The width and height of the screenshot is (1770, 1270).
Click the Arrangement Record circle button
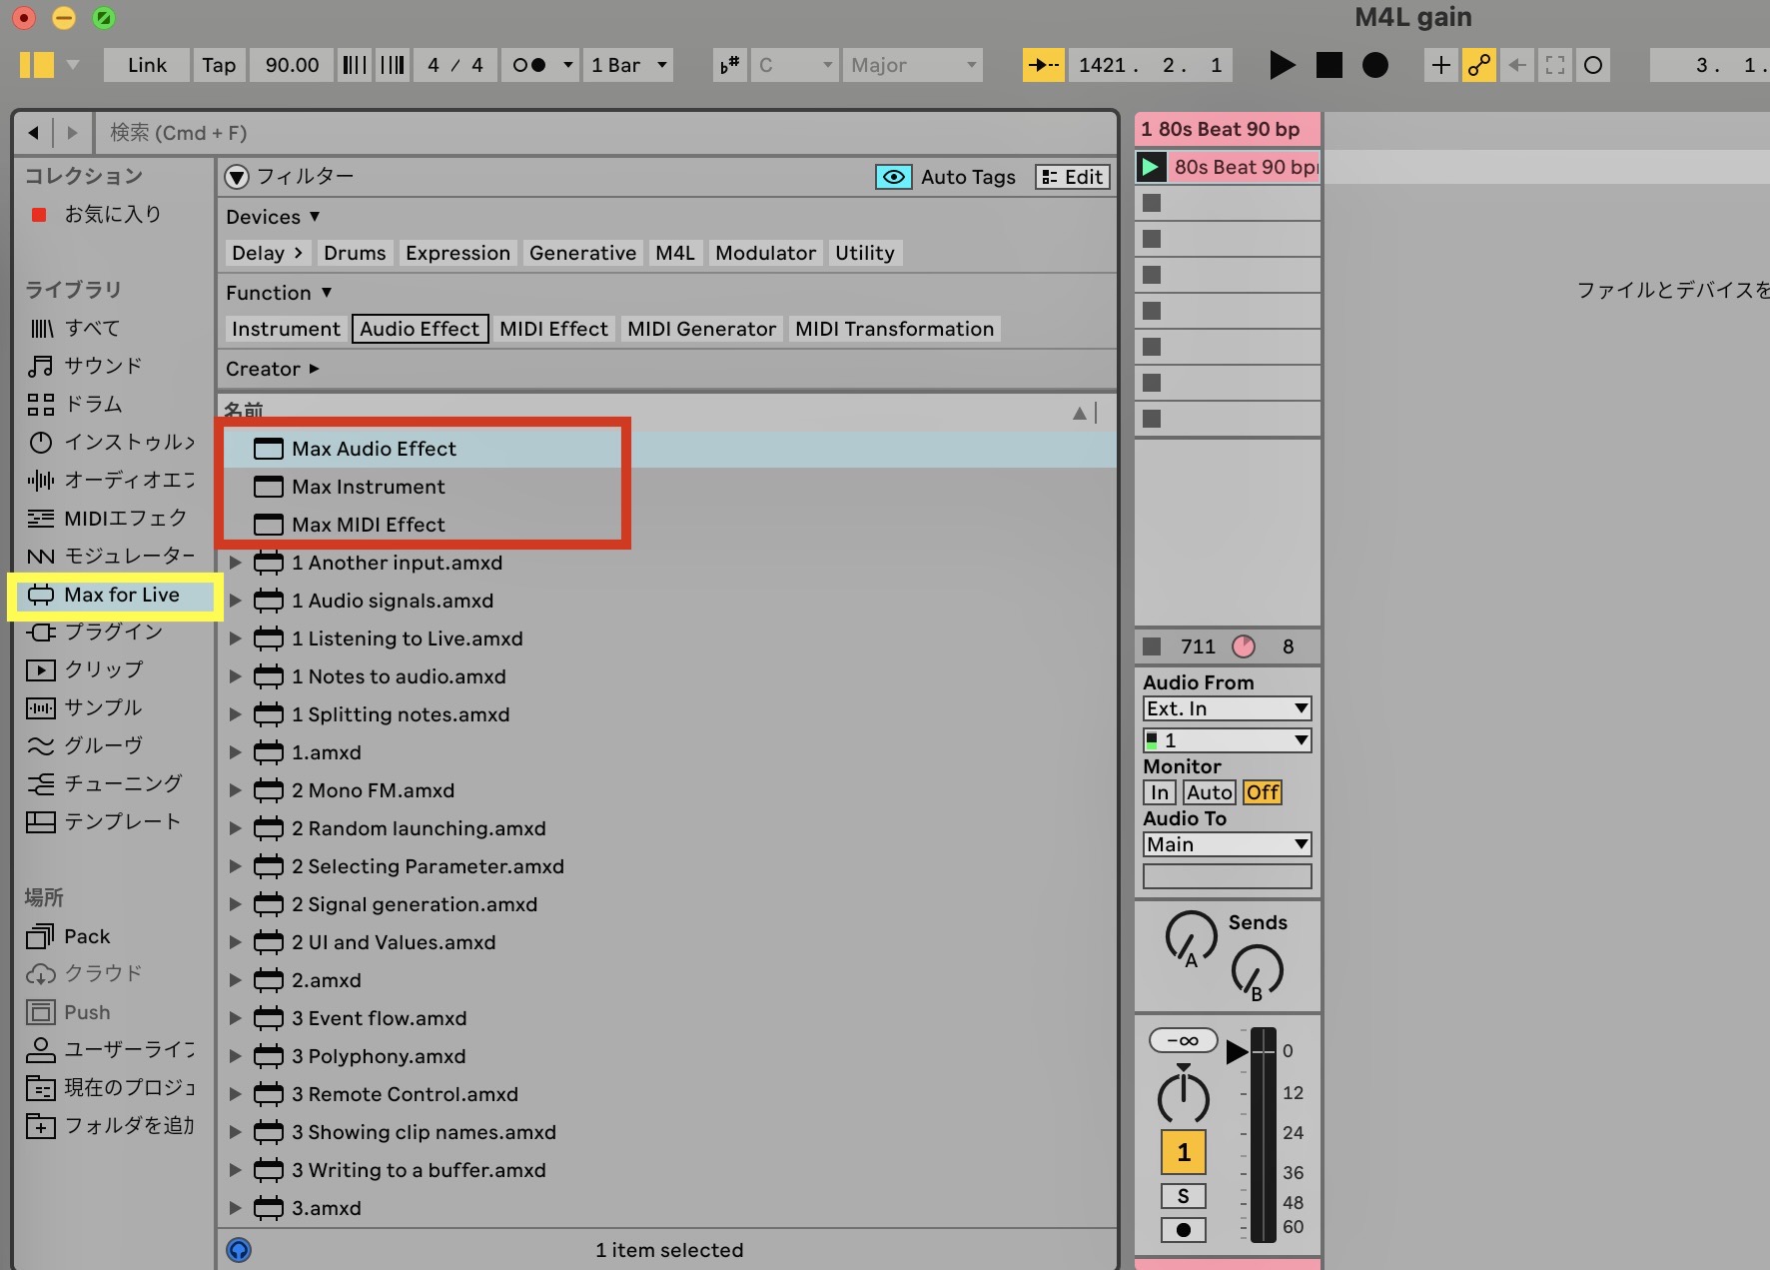(x=1375, y=66)
